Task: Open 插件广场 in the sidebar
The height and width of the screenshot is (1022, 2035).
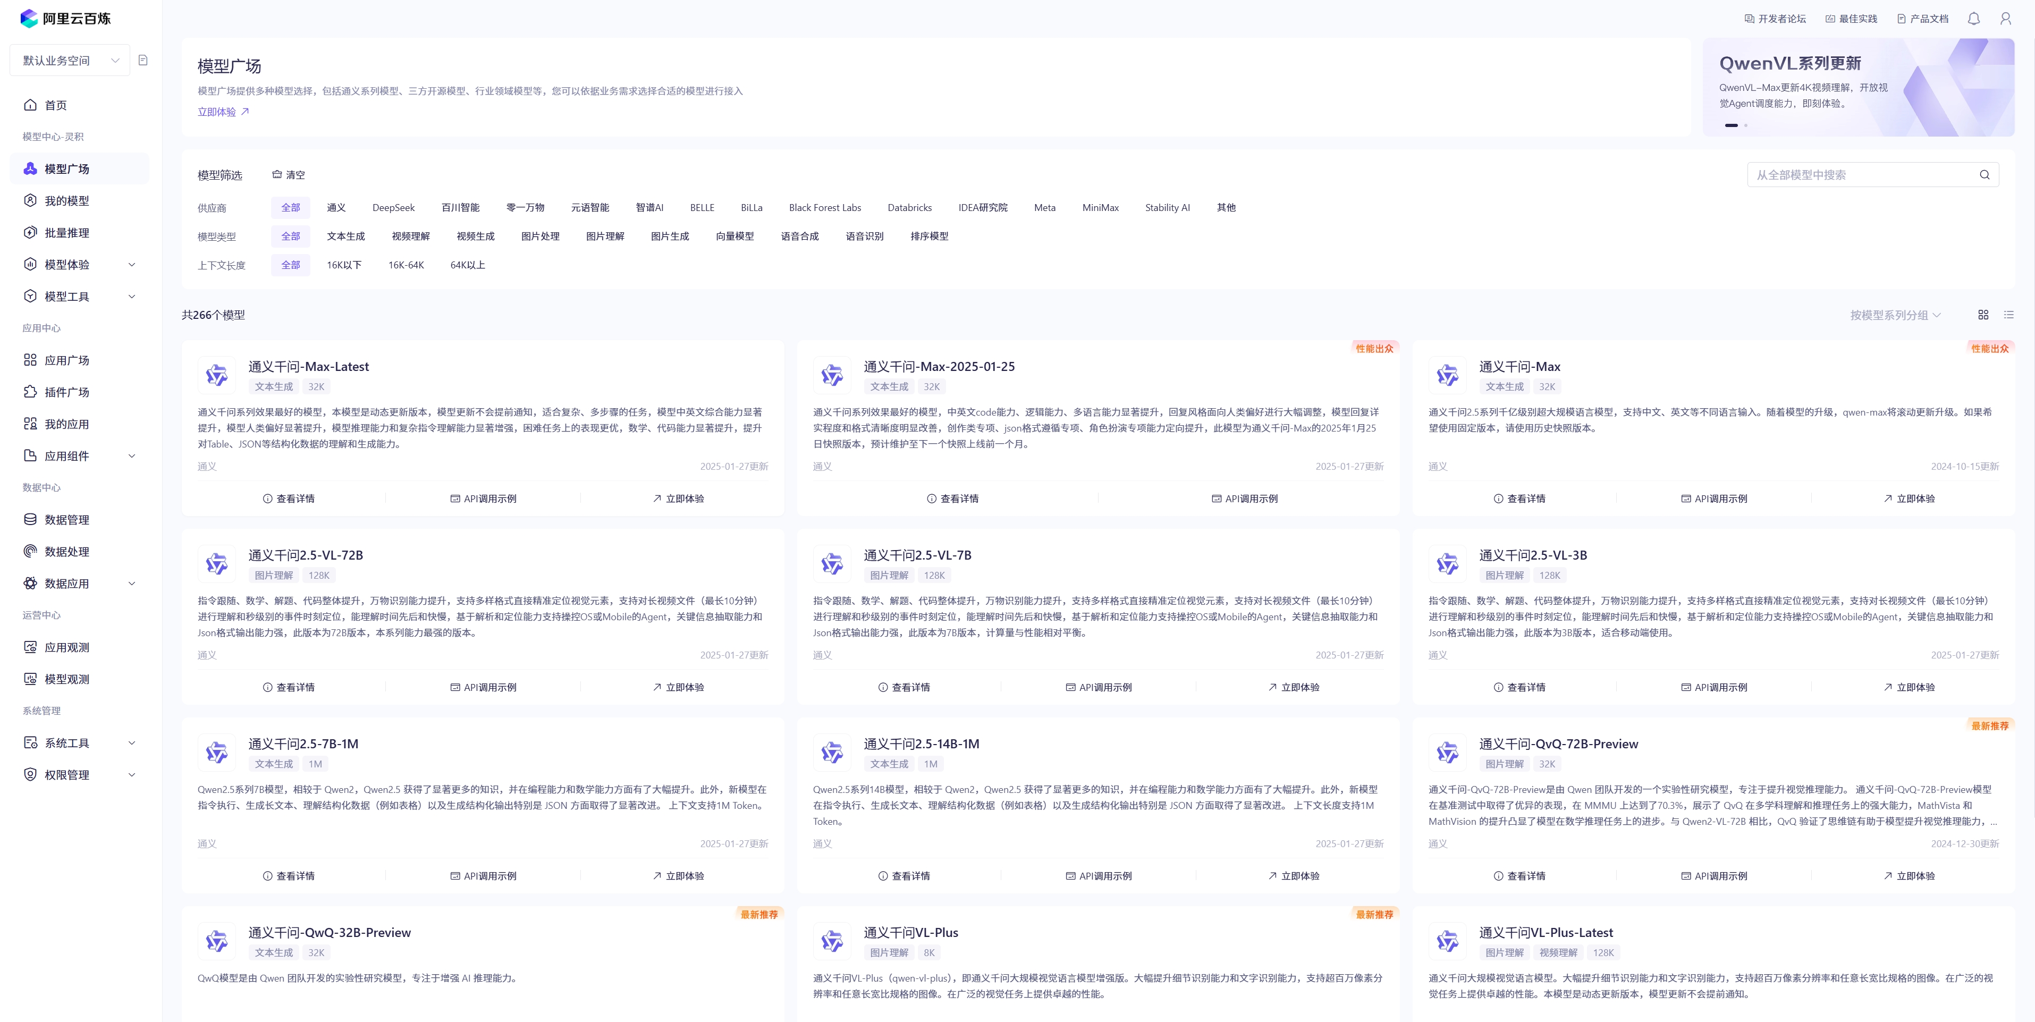Action: click(66, 393)
